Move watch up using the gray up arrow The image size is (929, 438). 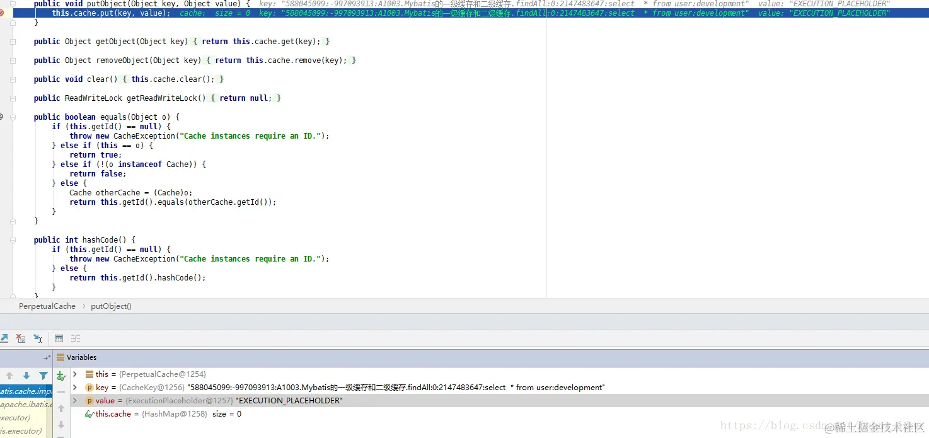pyautogui.click(x=61, y=408)
